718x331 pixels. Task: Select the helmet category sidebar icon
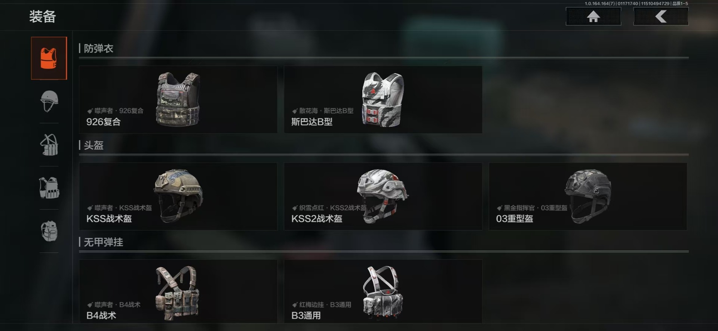pos(49,101)
